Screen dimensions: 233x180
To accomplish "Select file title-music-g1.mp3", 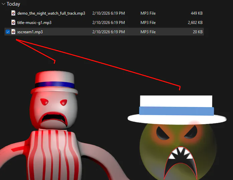I will click(x=34, y=23).
